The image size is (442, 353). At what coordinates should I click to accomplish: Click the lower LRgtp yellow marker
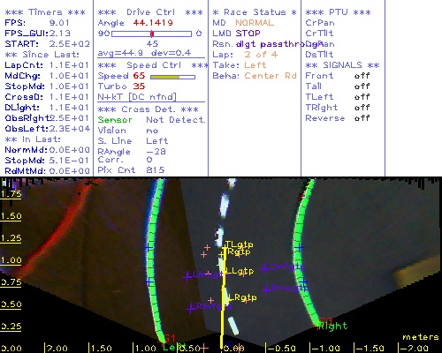click(x=242, y=297)
